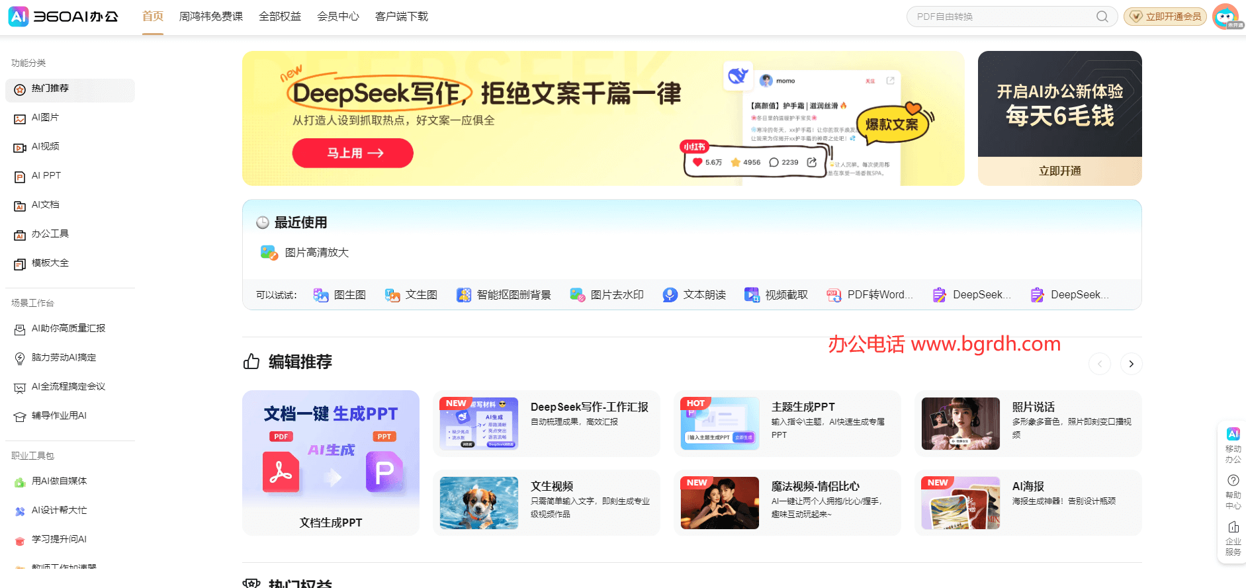Switch to the 会员中心 tab
The height and width of the screenshot is (588, 1246).
pos(337,17)
